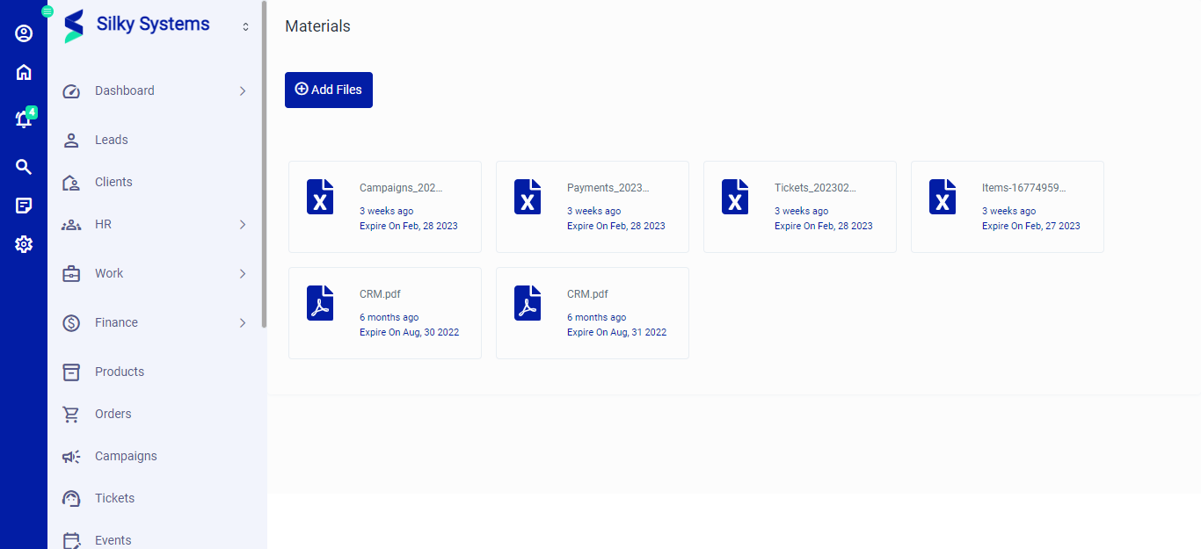Click the first CRM.pdf file icon
This screenshot has width=1201, height=549.
click(x=320, y=303)
